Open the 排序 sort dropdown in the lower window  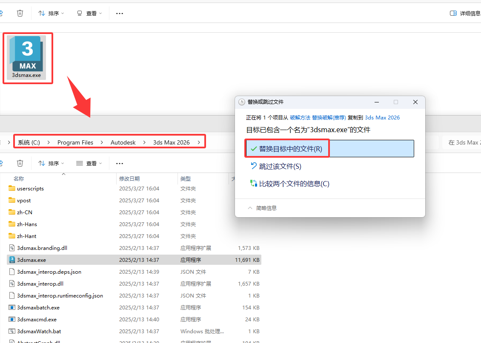click(51, 163)
